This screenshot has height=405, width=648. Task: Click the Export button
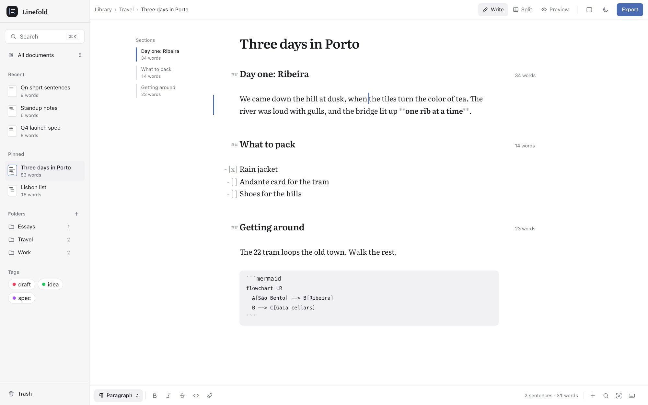coord(630,10)
